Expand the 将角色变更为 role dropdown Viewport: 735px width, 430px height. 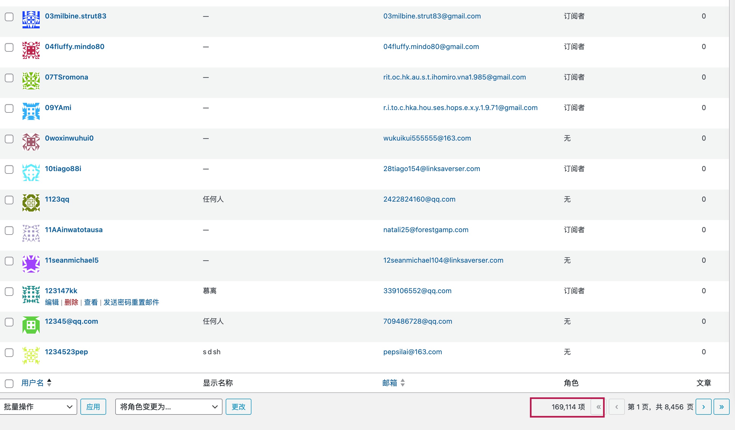click(169, 407)
